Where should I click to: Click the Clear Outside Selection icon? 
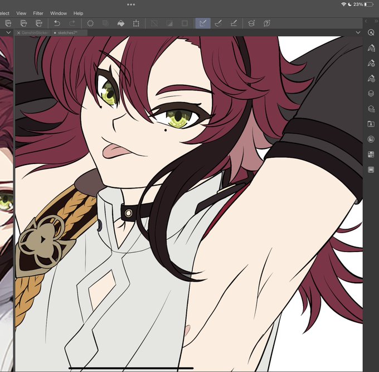[x=105, y=23]
